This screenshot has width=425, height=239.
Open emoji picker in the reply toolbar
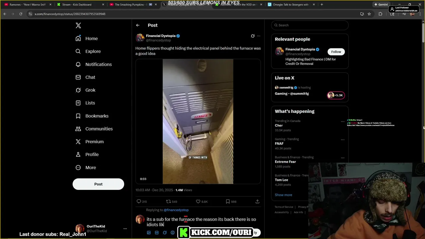tap(173, 233)
